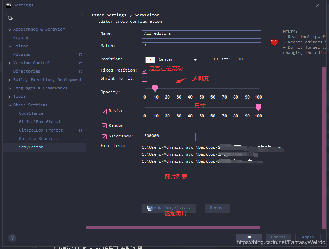Select GitToolBox Global settings
Screen dimensions: 329x249
tap(40, 122)
